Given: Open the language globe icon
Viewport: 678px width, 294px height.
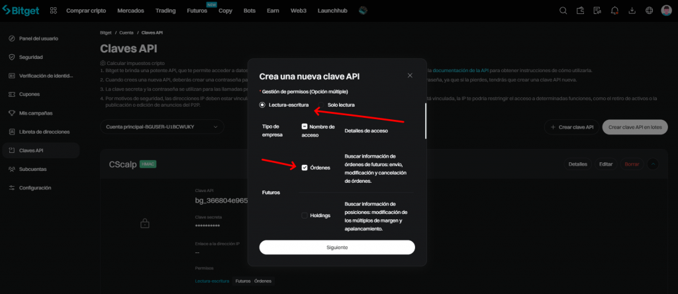Looking at the screenshot, I should coord(649,11).
